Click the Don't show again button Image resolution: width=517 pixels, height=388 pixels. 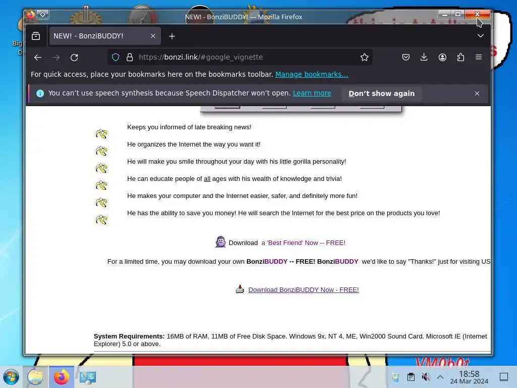click(x=382, y=93)
